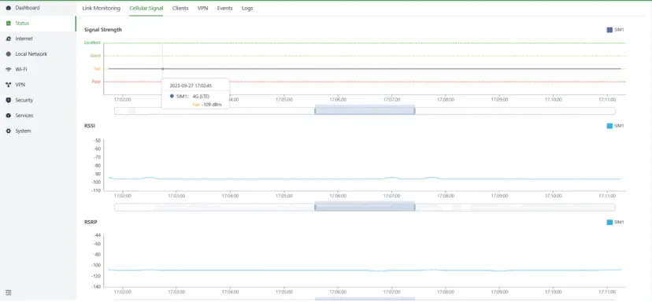Click the Local Network icon

point(9,54)
